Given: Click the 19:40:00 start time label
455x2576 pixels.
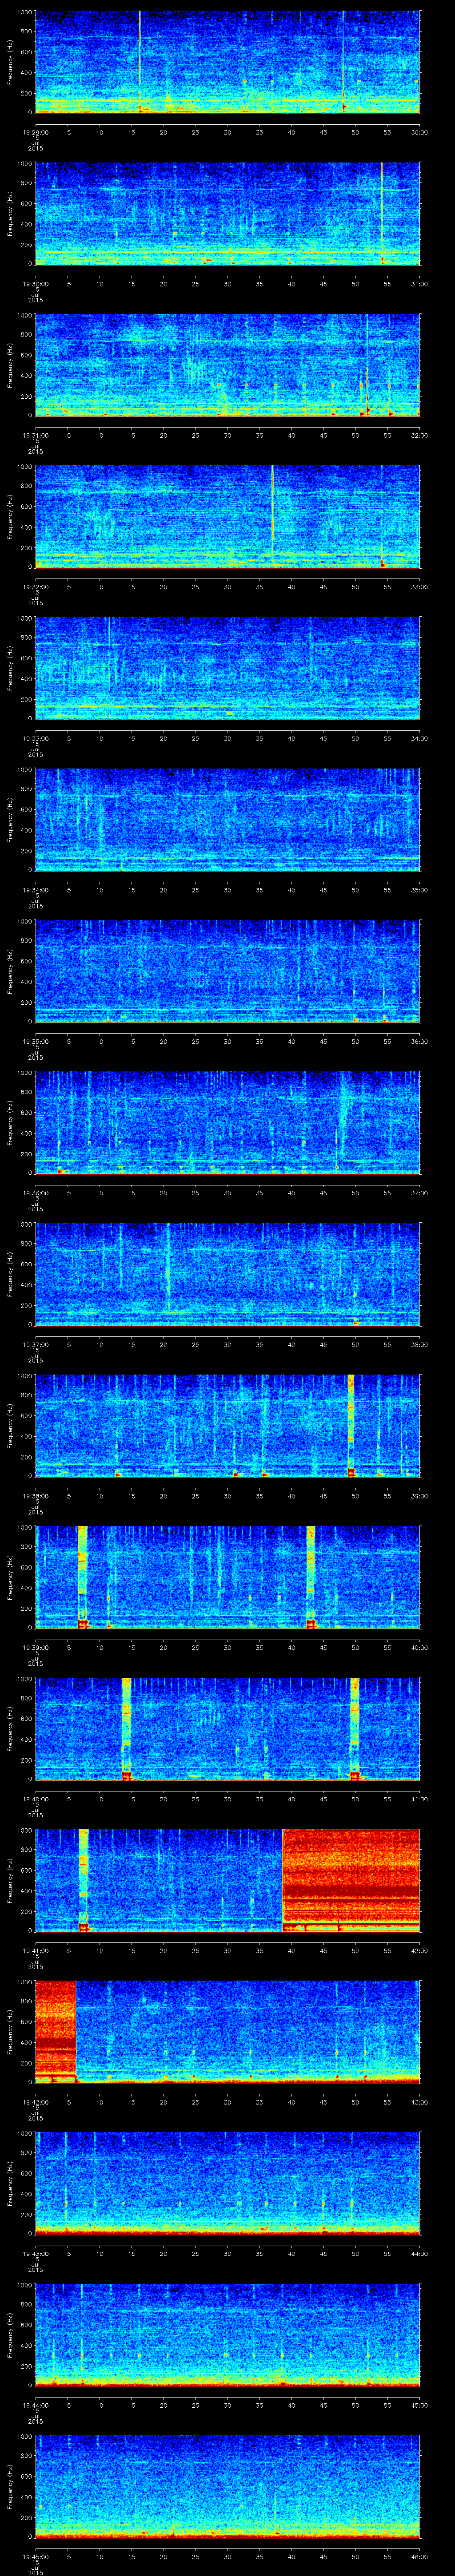Looking at the screenshot, I should [35, 1799].
